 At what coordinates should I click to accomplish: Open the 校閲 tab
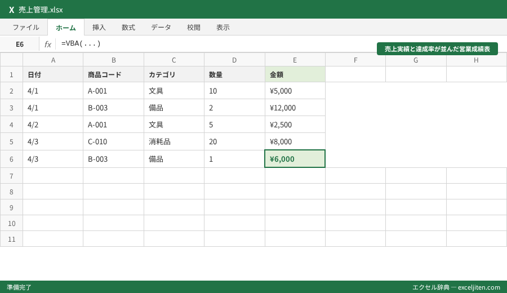[194, 28]
